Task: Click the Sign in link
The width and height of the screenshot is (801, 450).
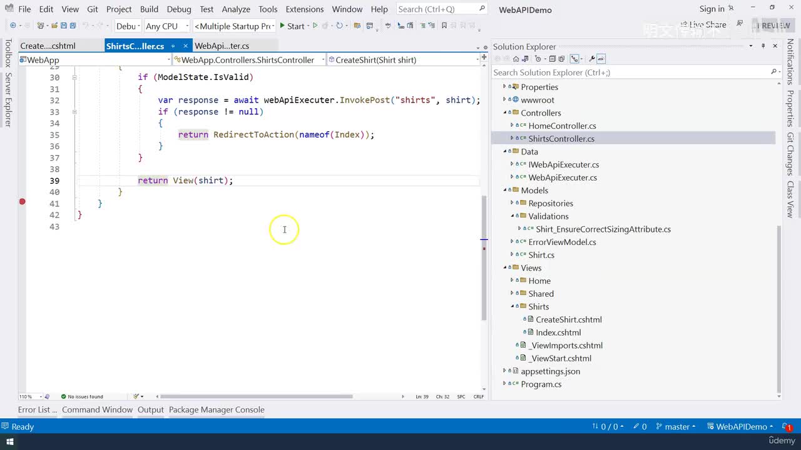Action: 712,9
